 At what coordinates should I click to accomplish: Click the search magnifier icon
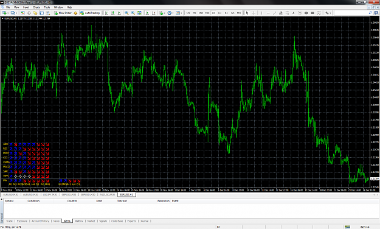[x=370, y=13]
